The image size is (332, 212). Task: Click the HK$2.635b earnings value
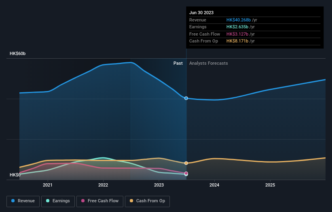pos(237,27)
